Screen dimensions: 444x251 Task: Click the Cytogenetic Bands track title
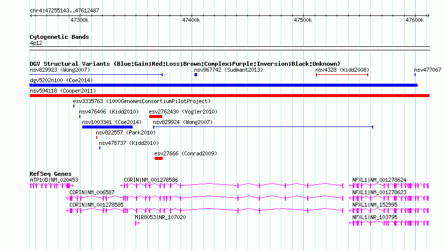click(x=59, y=37)
